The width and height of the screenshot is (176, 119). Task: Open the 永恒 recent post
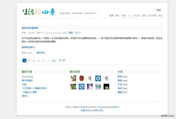pyautogui.click(x=24, y=84)
